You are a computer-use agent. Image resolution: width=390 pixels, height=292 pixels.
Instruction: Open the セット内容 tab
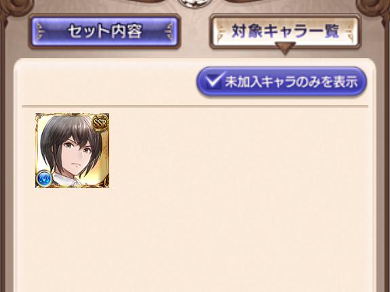pos(104,31)
